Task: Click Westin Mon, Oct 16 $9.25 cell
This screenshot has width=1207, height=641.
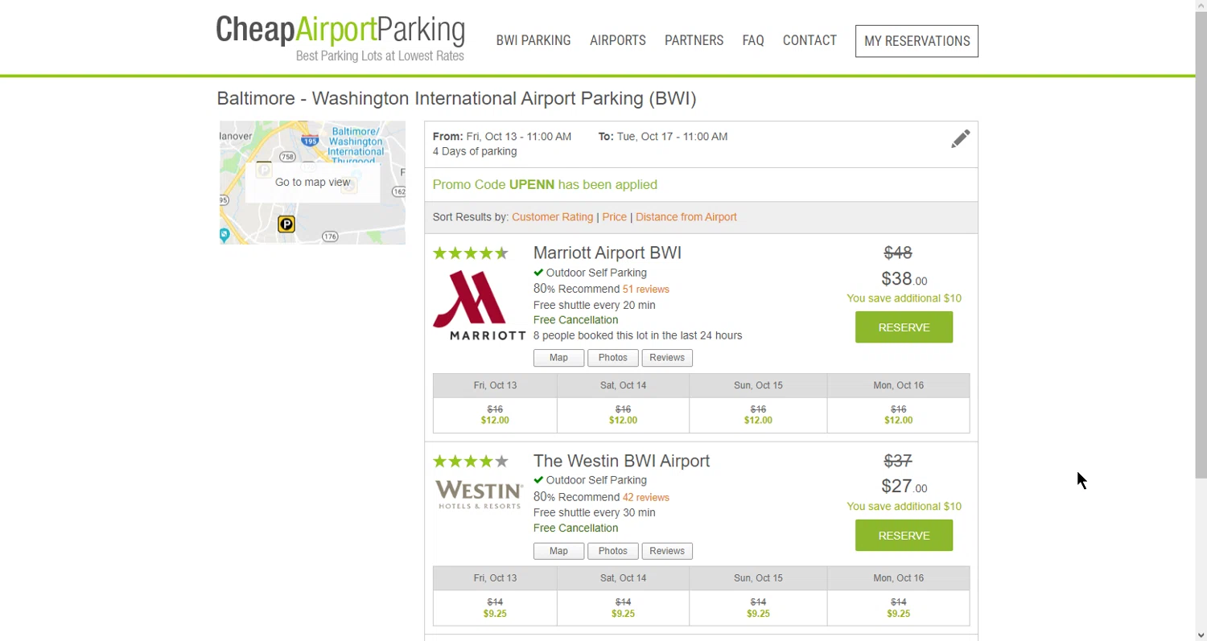Action: tap(898, 608)
